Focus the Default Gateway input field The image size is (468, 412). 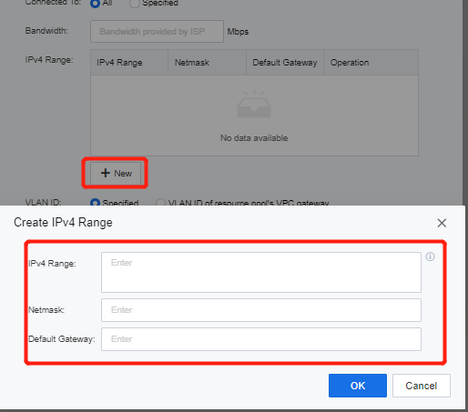click(261, 339)
